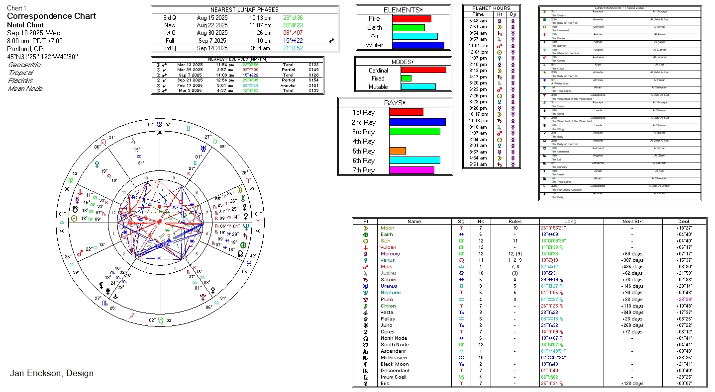Screen dimensions: 715x392
Task: Select the Chiron symbol in the planet table
Action: pyautogui.click(x=365, y=306)
